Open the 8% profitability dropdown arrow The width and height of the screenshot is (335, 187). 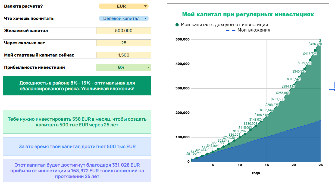coord(148,67)
